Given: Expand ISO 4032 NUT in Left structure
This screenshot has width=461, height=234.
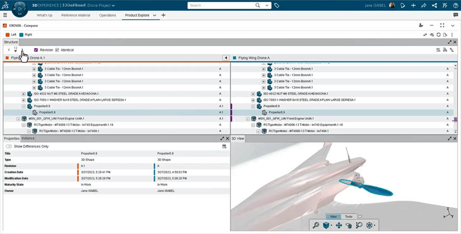Looking at the screenshot, I should coord(23,94).
